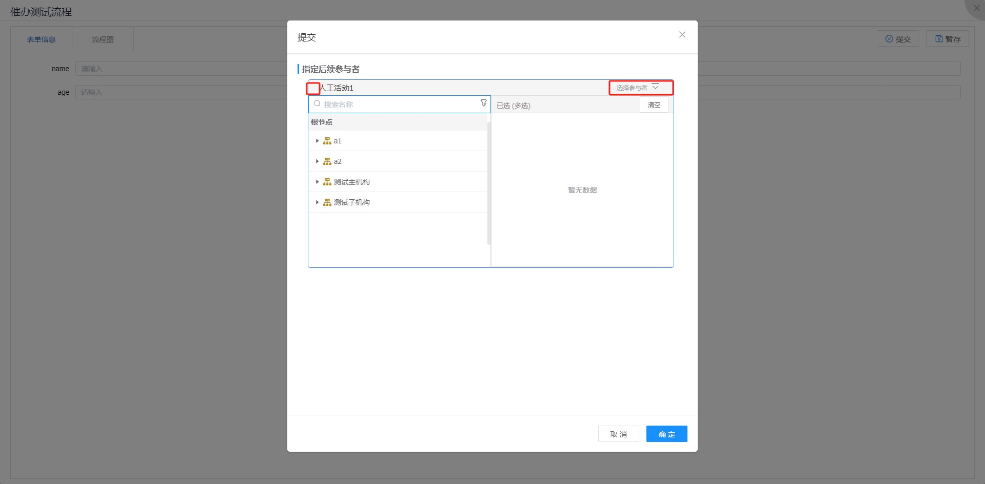Click the organization icon beside 测试主机构
Viewport: 985px width, 484px height.
[327, 182]
